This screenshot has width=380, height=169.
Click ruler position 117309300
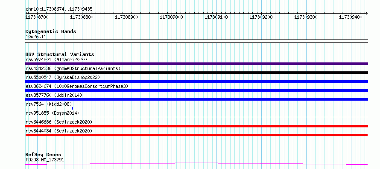(x=306, y=17)
